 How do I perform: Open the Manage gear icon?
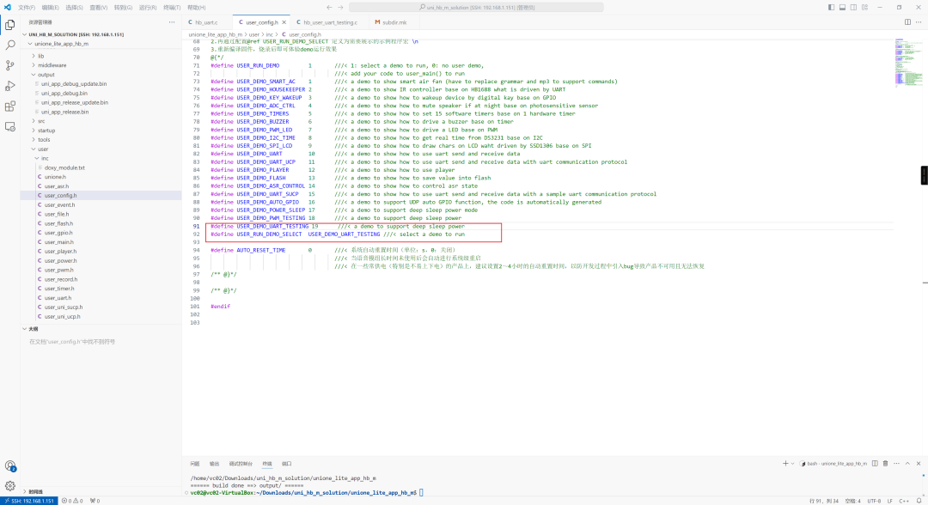10,485
